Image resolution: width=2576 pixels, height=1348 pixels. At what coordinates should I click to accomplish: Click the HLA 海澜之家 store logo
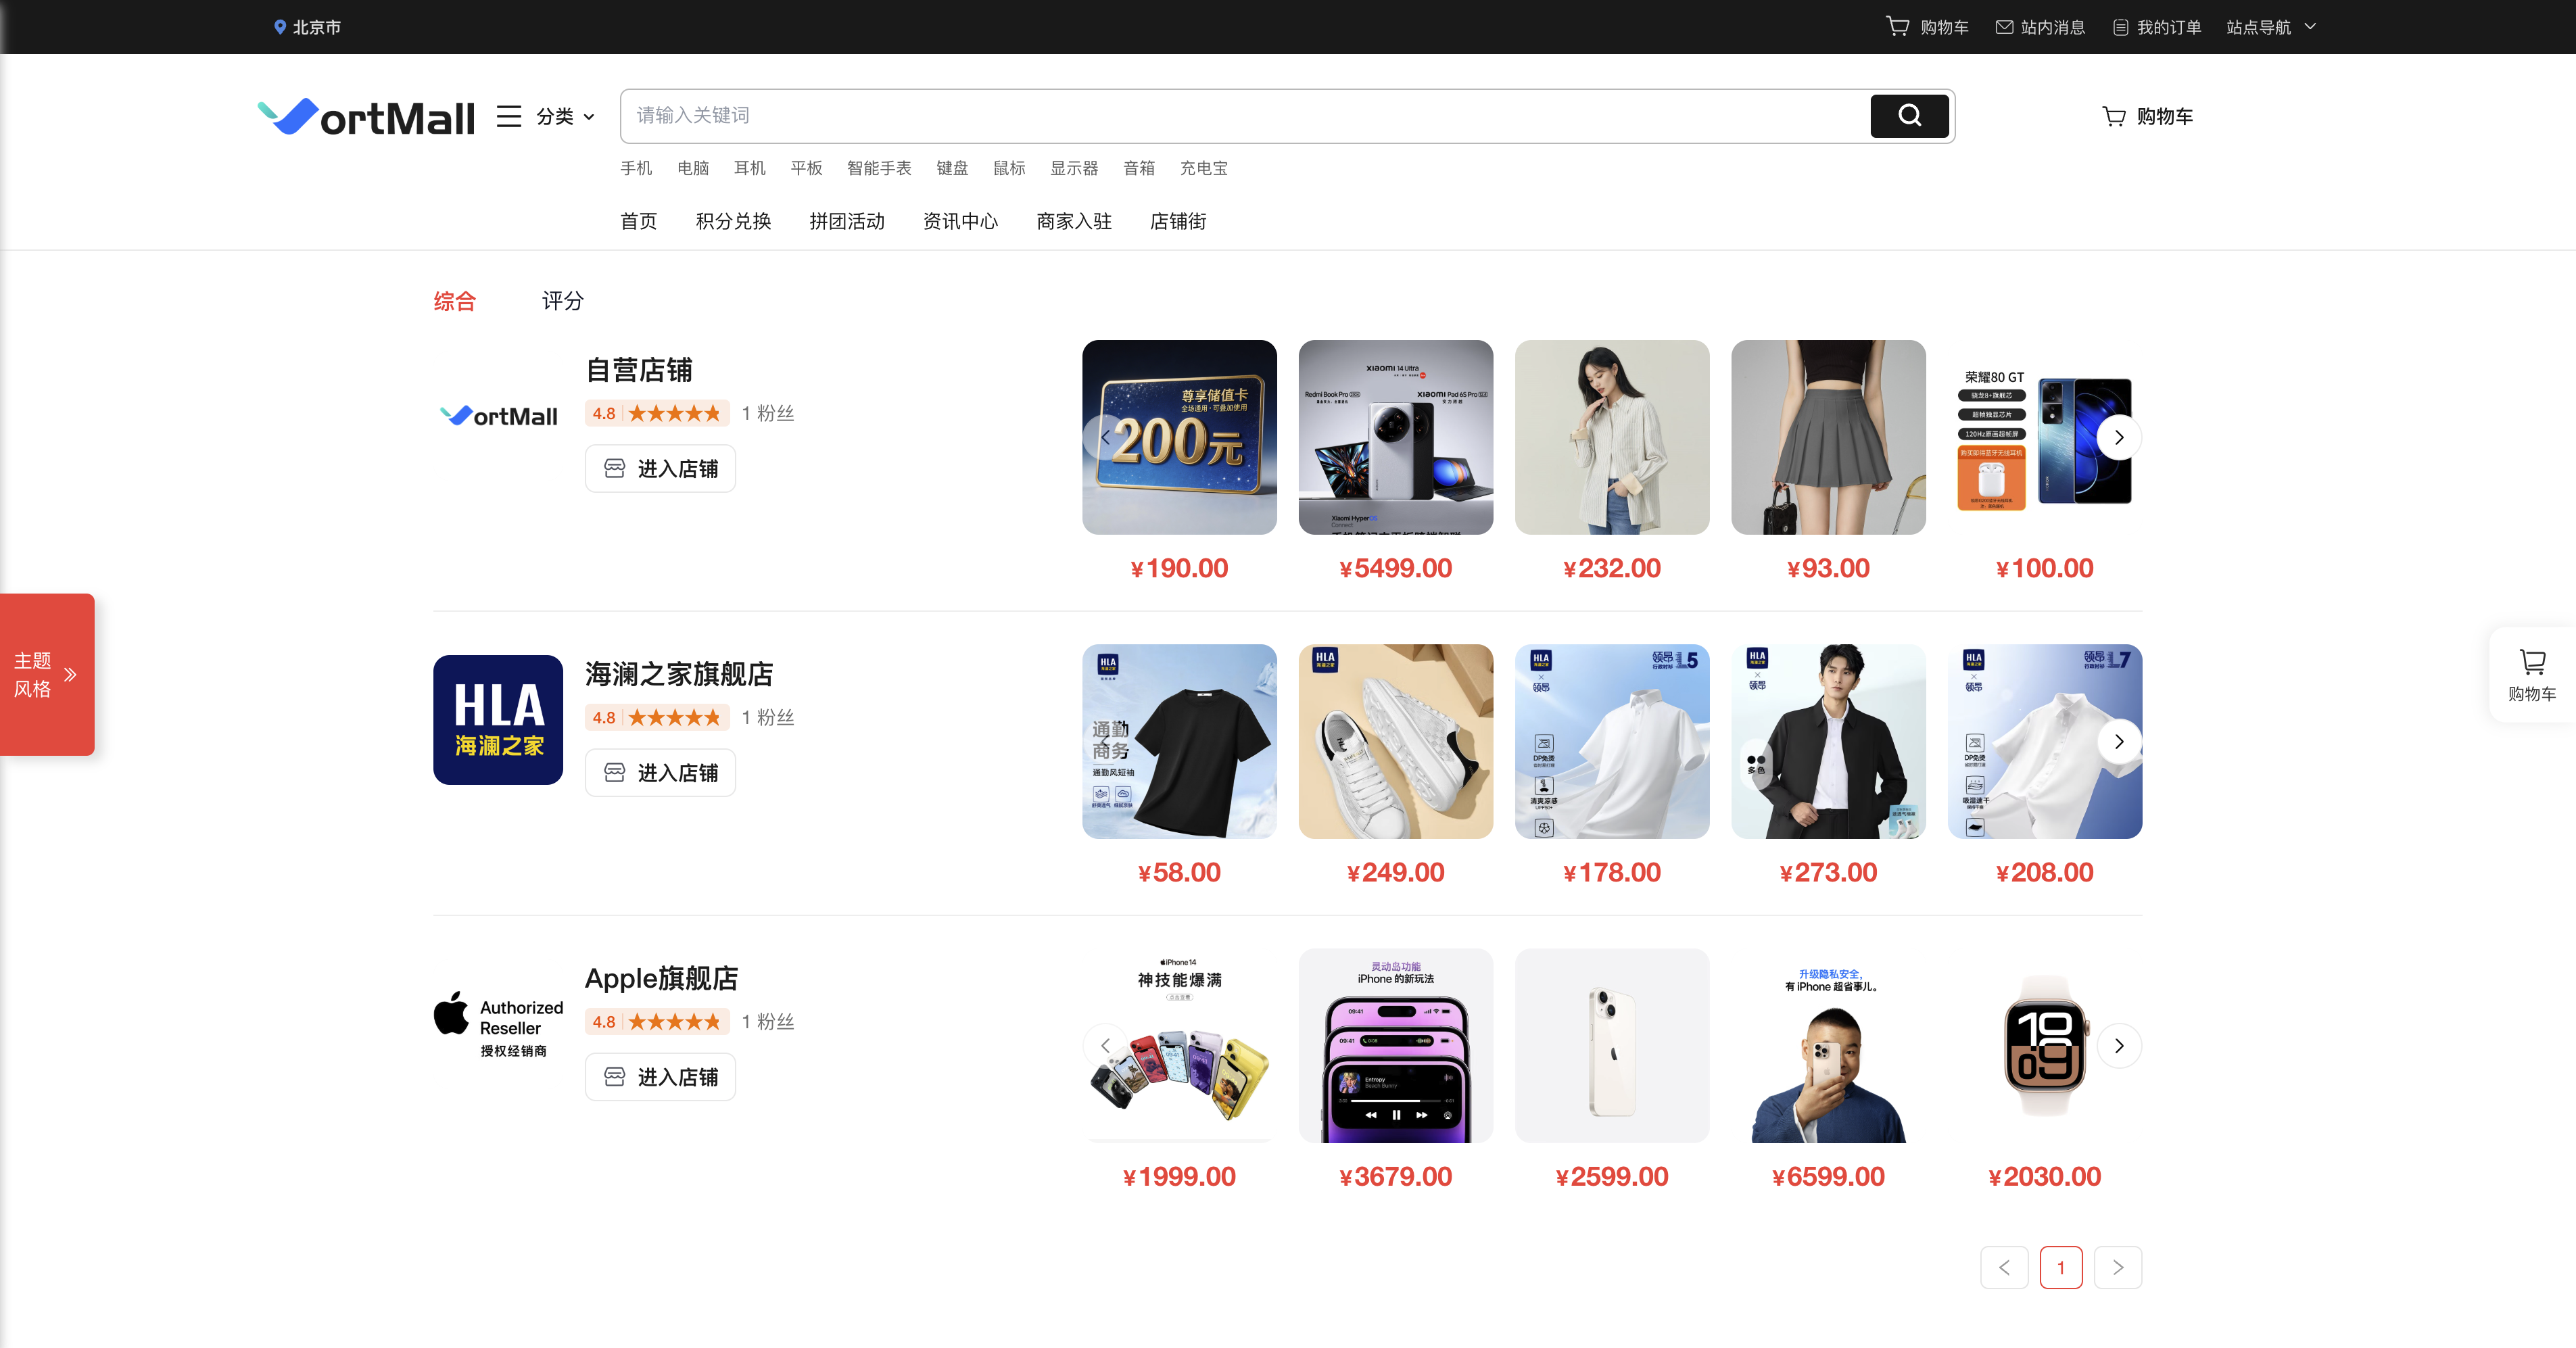click(498, 720)
